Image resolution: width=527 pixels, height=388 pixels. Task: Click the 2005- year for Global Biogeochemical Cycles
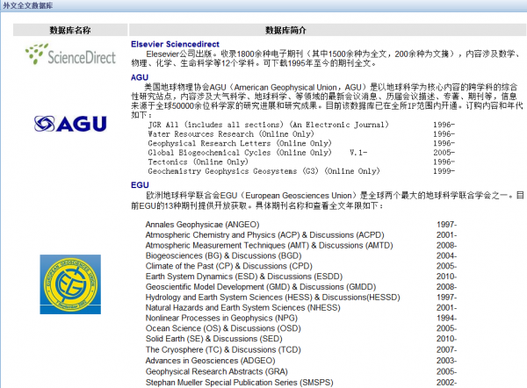click(444, 153)
